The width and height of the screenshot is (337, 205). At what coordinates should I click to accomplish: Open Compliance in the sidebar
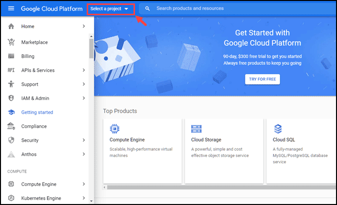click(34, 126)
